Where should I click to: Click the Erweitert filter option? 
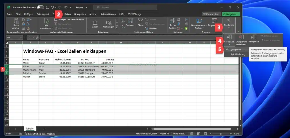(151, 29)
